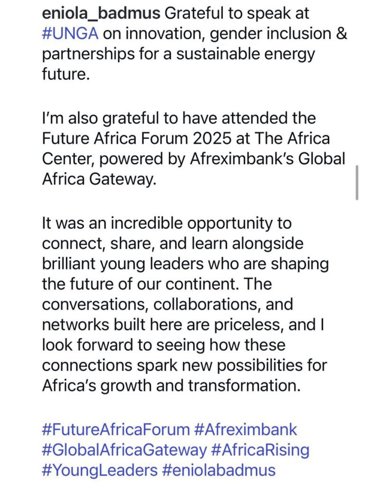The width and height of the screenshot is (389, 486).
Task: Open the eniola_badmus profile username
Action: pos(101,14)
